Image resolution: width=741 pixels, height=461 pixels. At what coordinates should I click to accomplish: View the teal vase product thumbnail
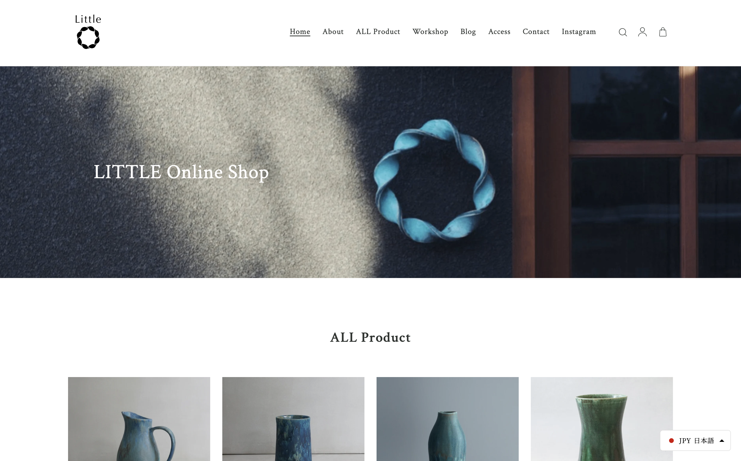[447, 419]
